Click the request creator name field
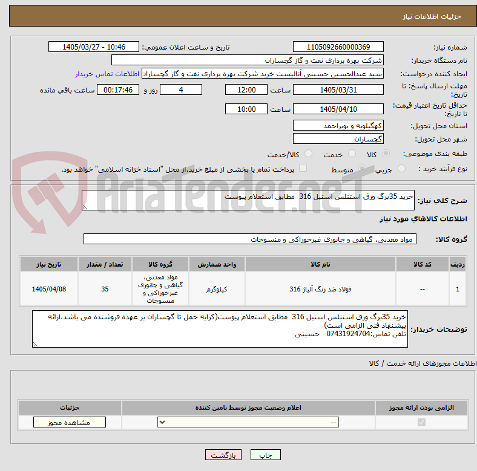This screenshot has width=477, height=471. 263,74
